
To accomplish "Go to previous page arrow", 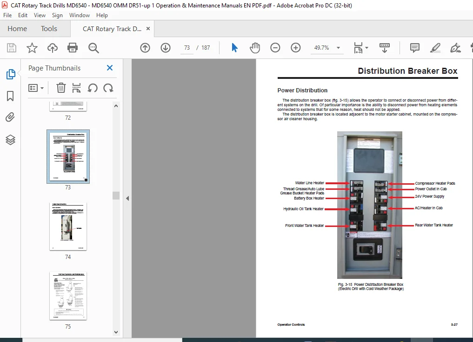I will [x=145, y=48].
